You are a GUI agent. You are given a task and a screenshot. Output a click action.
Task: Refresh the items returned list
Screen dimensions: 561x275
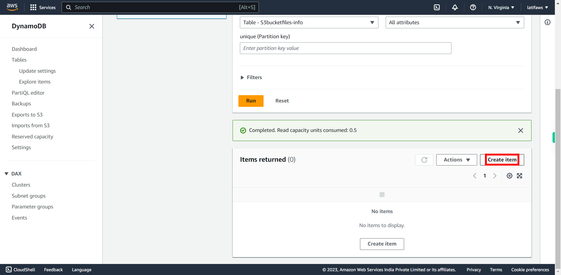click(x=424, y=160)
